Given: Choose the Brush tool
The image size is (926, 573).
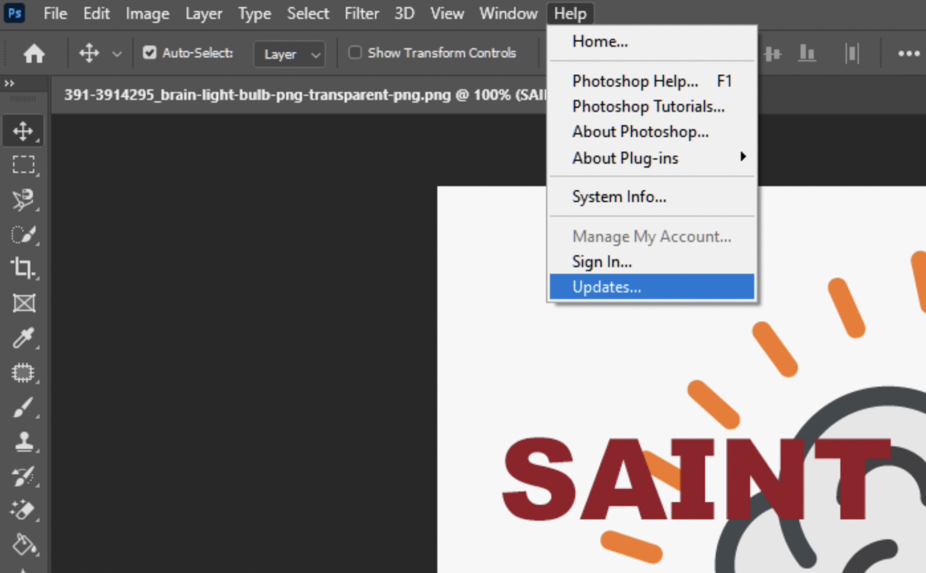Looking at the screenshot, I should click(23, 407).
